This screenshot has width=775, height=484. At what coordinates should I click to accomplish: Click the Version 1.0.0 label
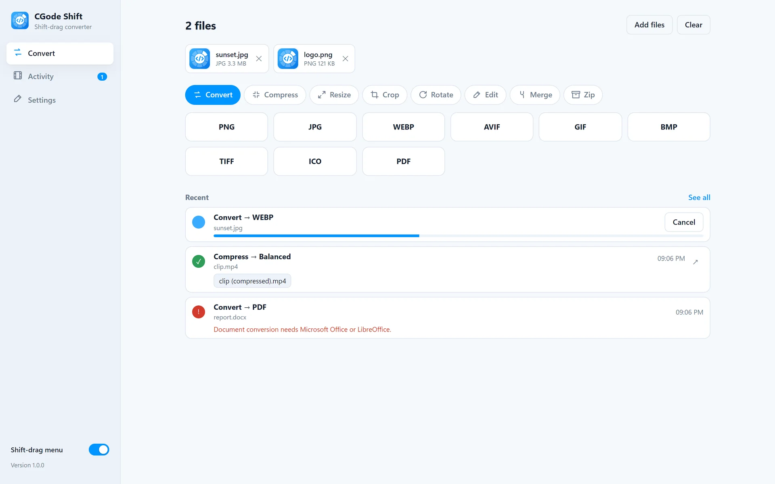pos(27,465)
